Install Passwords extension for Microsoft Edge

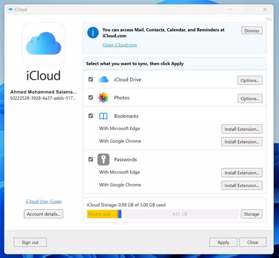pos(242,173)
